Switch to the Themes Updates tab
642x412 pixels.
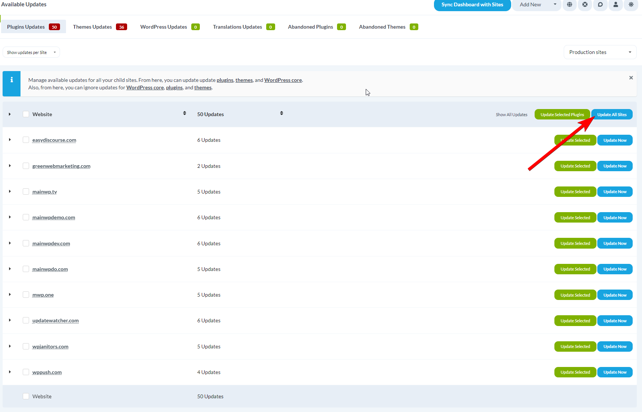(x=92, y=26)
